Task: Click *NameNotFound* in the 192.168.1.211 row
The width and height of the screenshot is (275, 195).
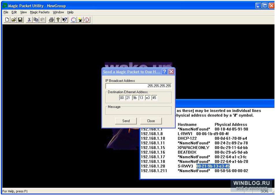Action: 194,171
